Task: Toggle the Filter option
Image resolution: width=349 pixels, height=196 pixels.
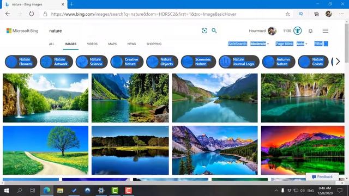Action: point(321,44)
